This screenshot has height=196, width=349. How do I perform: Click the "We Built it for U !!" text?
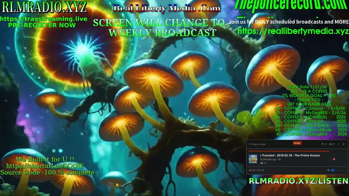point(45,159)
